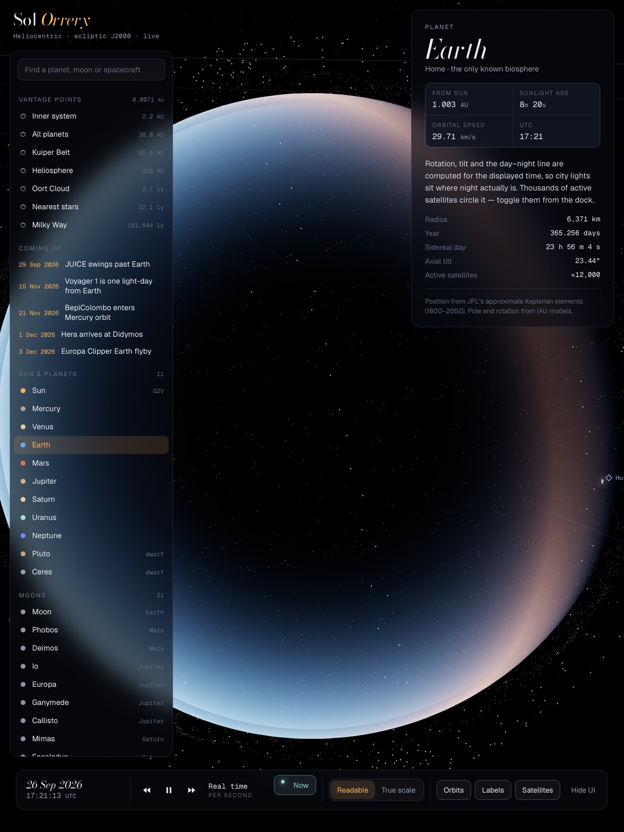Viewport: 624px width, 832px height.
Task: Click Hide UI
Action: click(x=583, y=790)
